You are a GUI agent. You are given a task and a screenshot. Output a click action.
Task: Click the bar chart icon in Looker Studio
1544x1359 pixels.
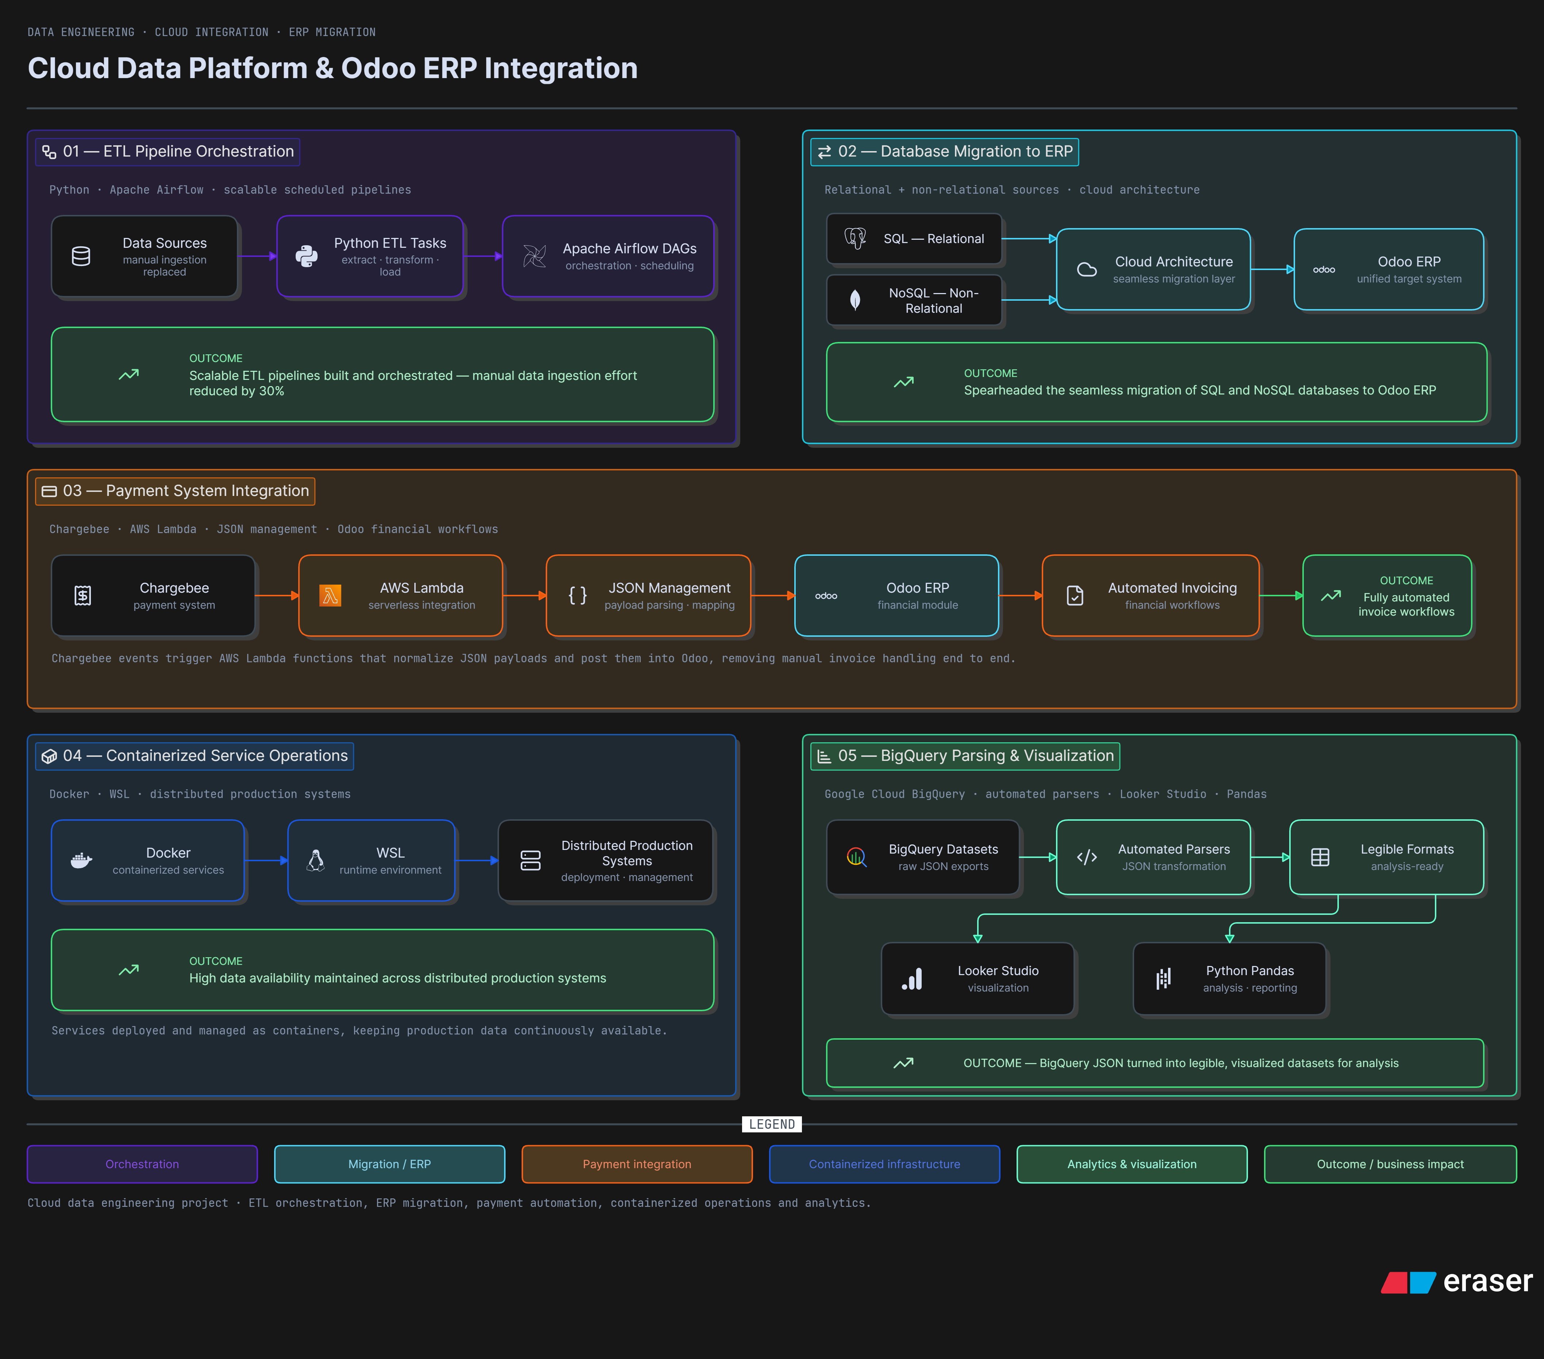pyautogui.click(x=912, y=979)
